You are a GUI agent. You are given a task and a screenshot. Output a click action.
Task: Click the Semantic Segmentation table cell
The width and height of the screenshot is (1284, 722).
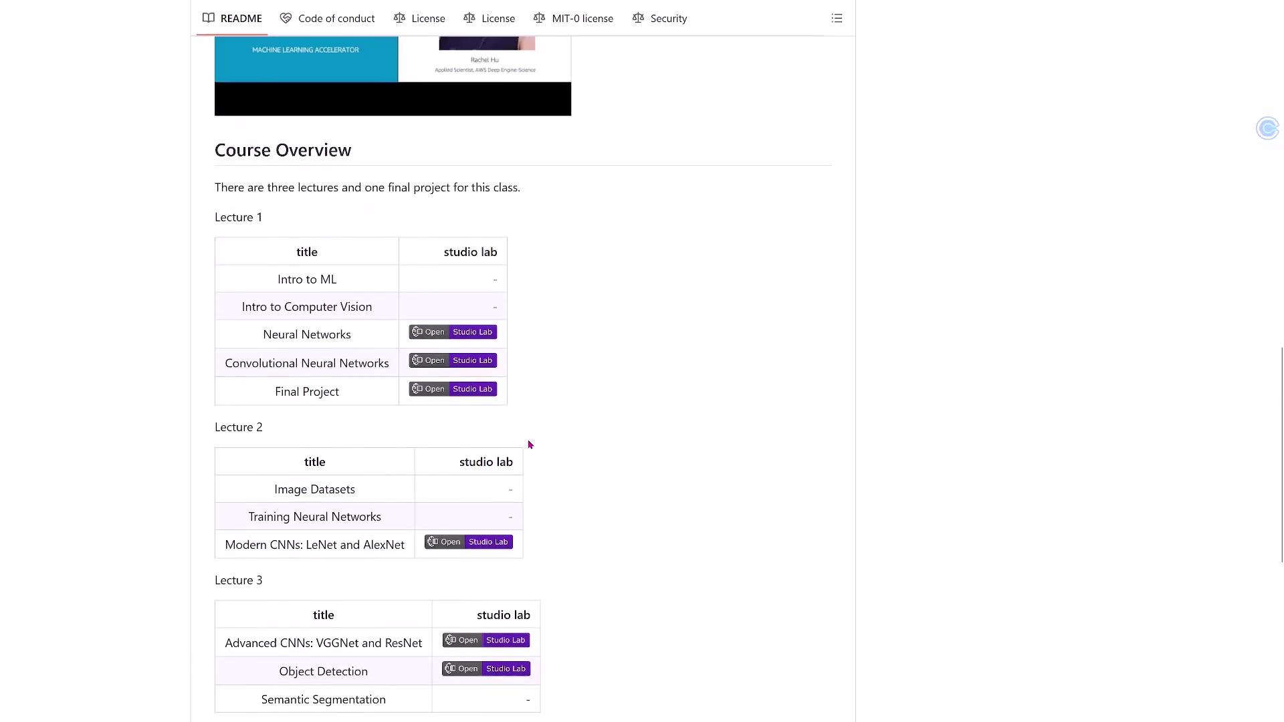pos(323,699)
